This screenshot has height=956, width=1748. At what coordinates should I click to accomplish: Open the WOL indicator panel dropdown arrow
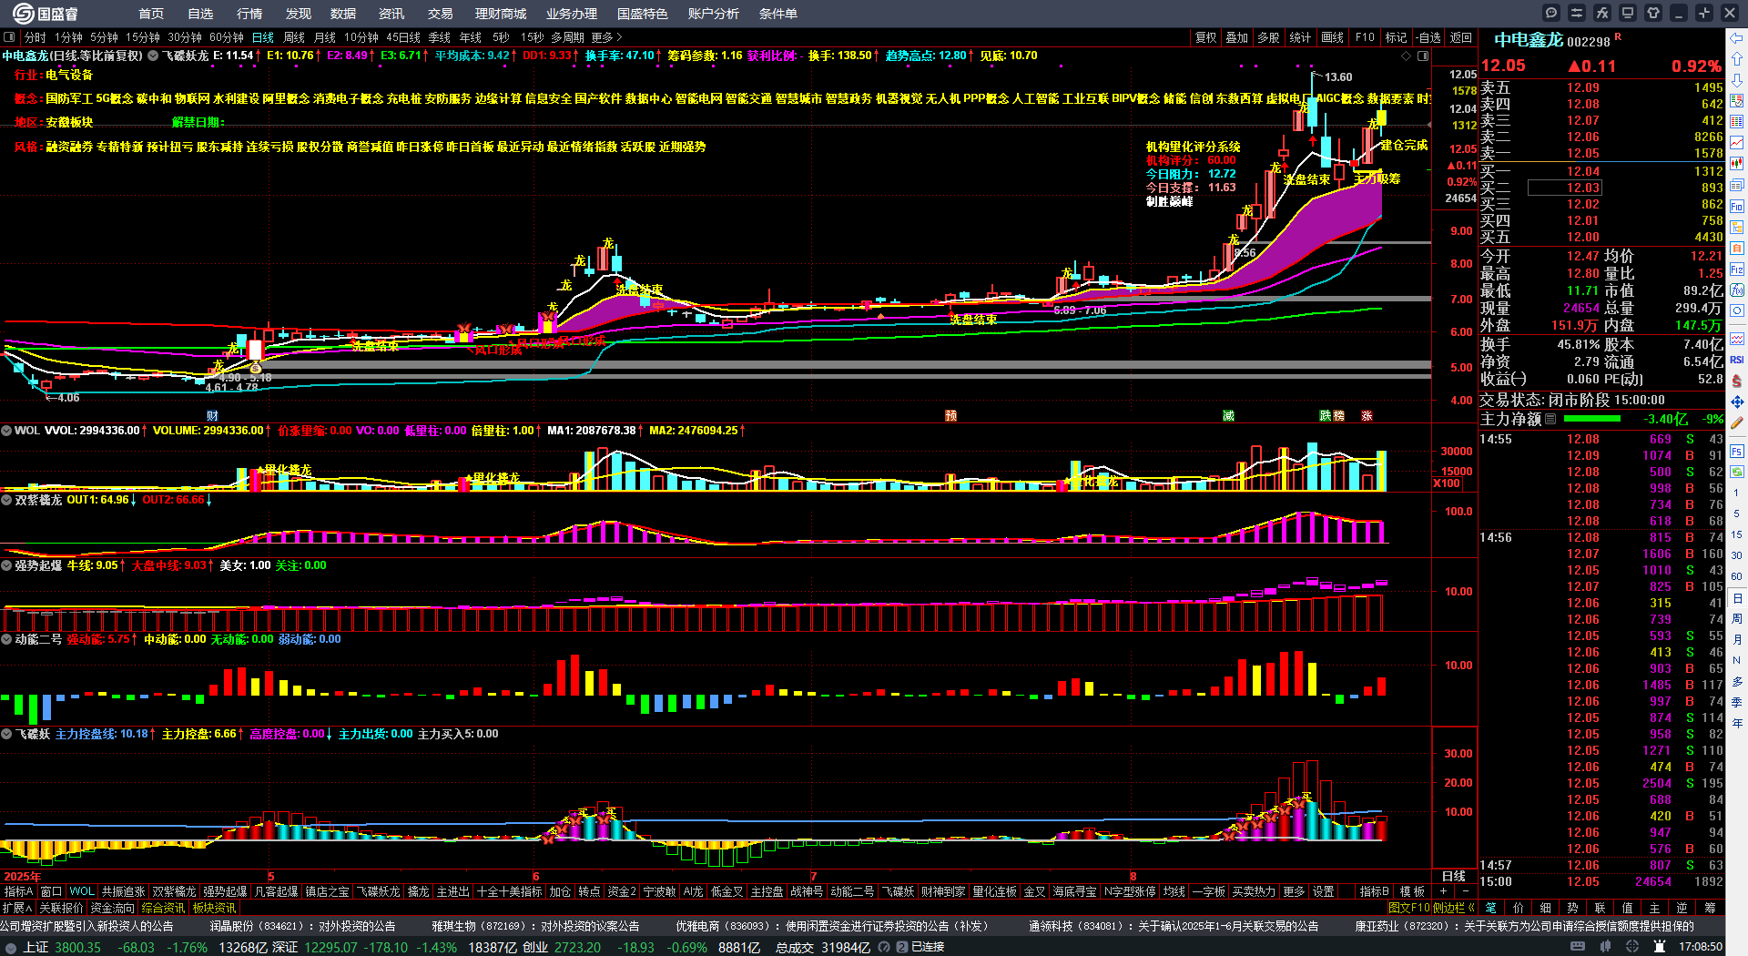(6, 431)
